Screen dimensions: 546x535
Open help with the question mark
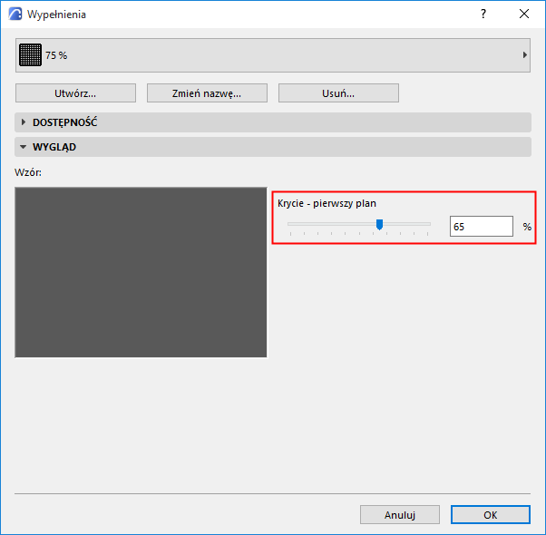tap(483, 14)
